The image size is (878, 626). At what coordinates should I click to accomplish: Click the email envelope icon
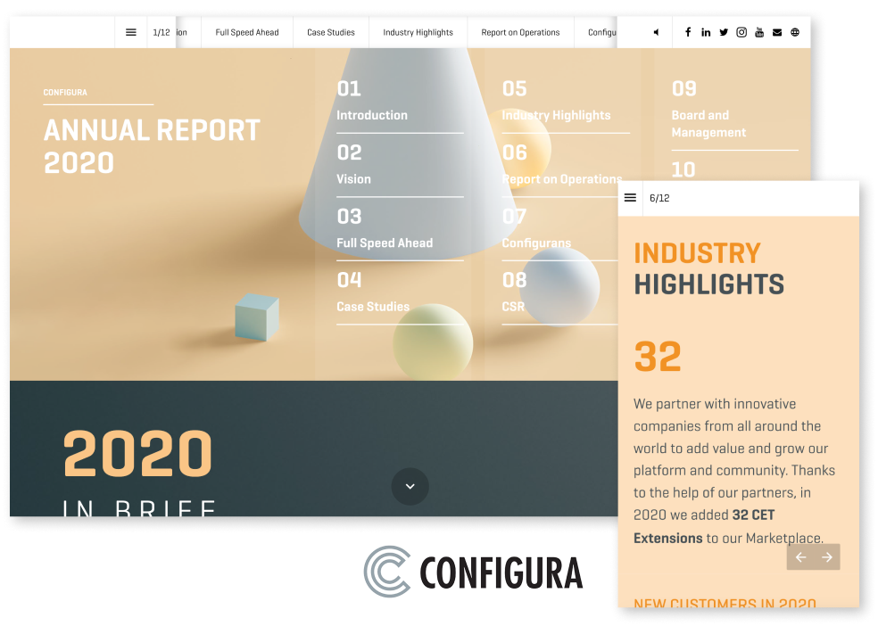(x=777, y=32)
